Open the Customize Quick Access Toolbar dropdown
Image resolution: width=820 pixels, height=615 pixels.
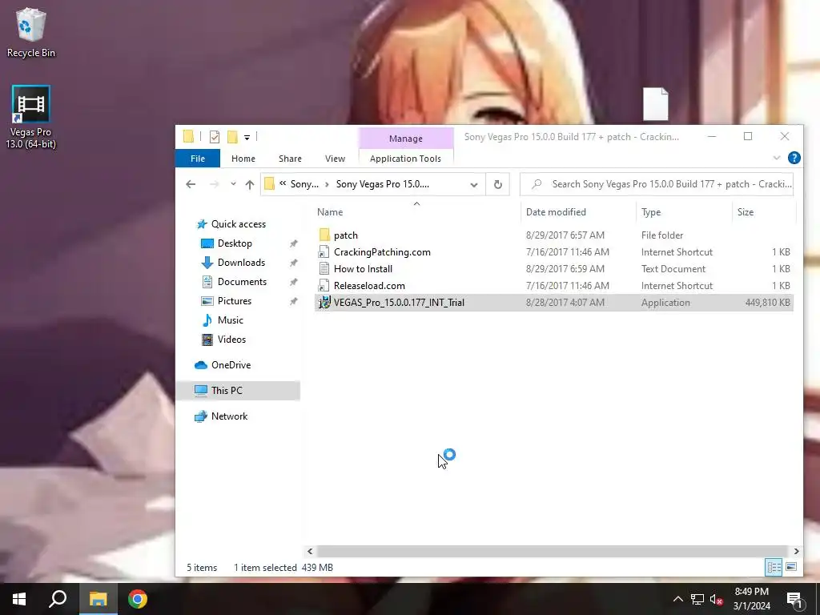tap(247, 138)
